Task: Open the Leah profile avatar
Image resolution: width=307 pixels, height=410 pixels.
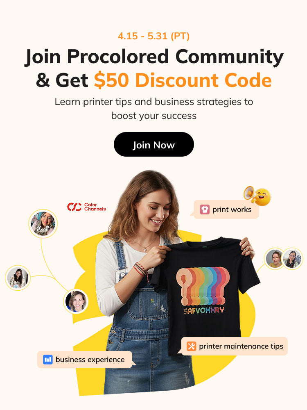Action: 43,224
